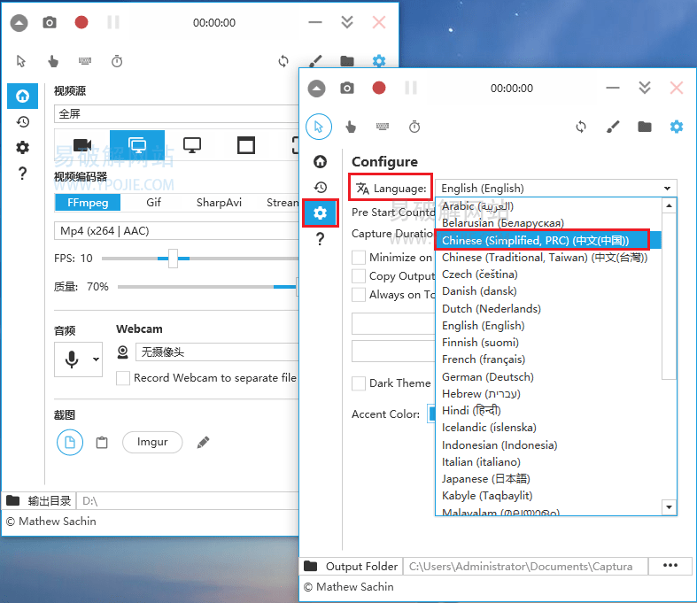Select Chinese (Simplified, PRC) from language list

(x=541, y=240)
